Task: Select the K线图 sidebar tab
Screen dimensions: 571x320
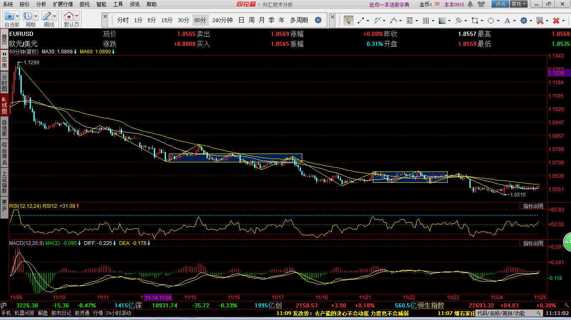Action: tap(4, 106)
